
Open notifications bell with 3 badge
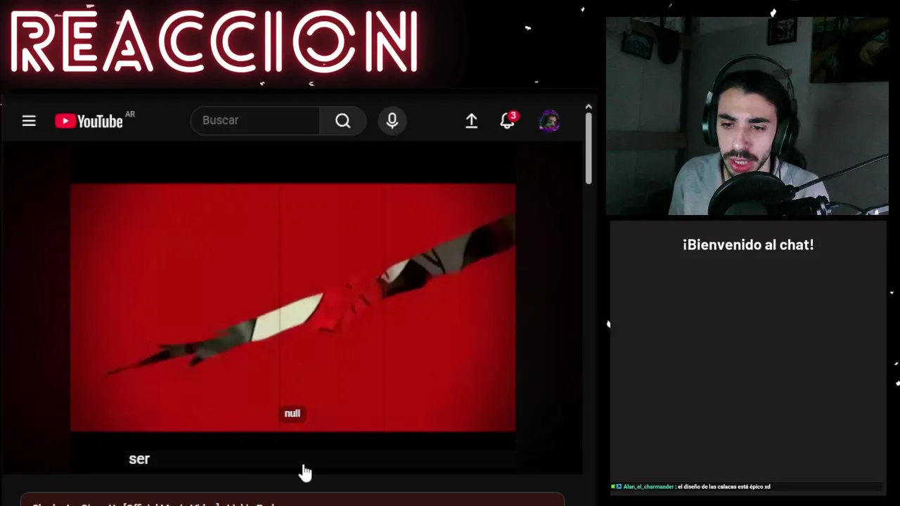pyautogui.click(x=508, y=120)
